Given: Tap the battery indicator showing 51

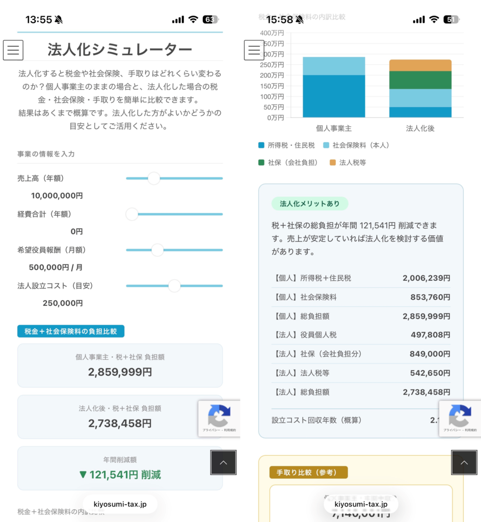Looking at the screenshot, I should pos(451,20).
